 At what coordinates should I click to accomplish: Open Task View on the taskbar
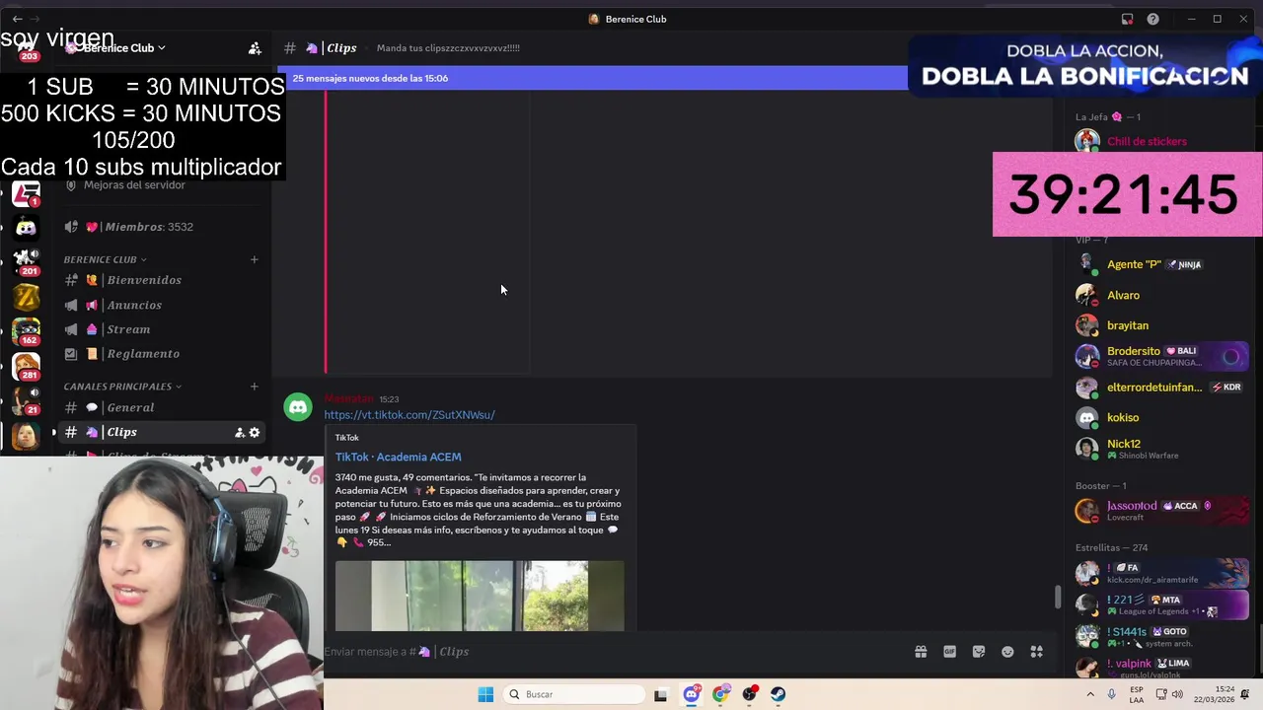click(x=660, y=694)
